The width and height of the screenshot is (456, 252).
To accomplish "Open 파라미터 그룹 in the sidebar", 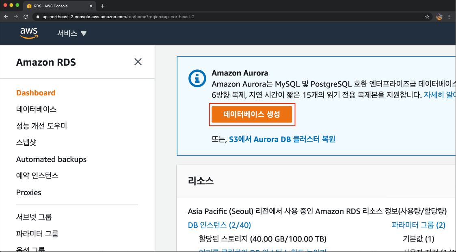I will click(37, 233).
